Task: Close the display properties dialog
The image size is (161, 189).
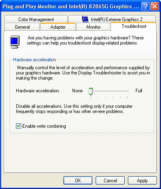Action: coord(155,6)
